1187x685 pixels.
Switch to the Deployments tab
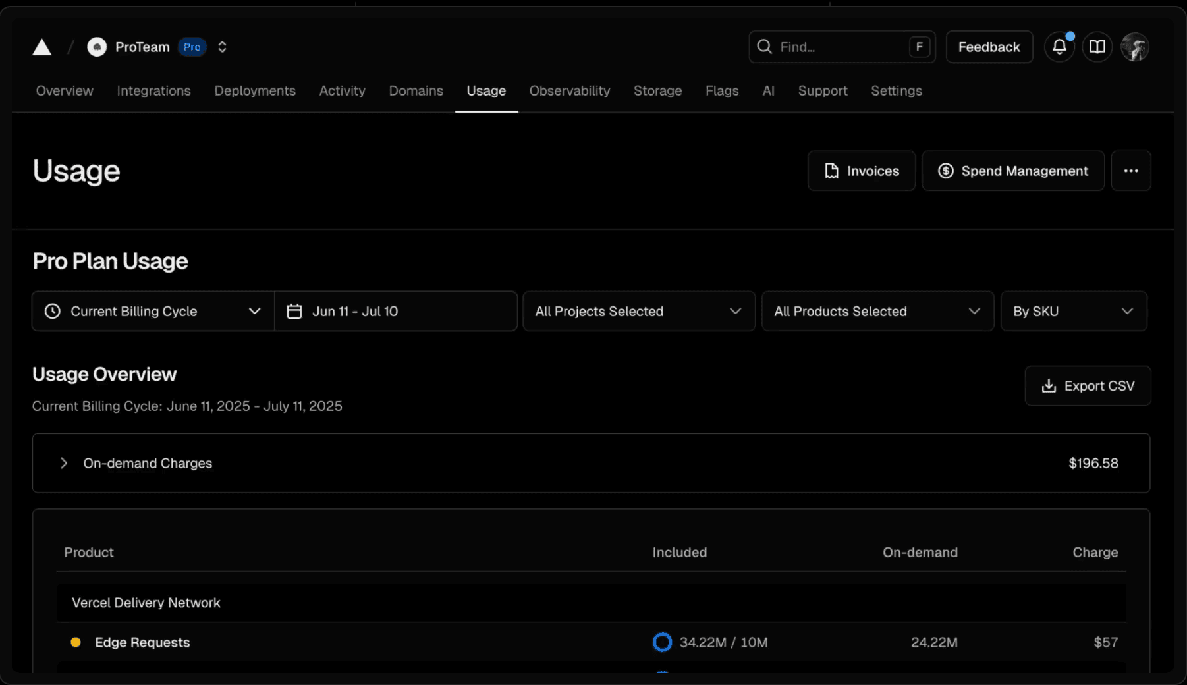[255, 91]
